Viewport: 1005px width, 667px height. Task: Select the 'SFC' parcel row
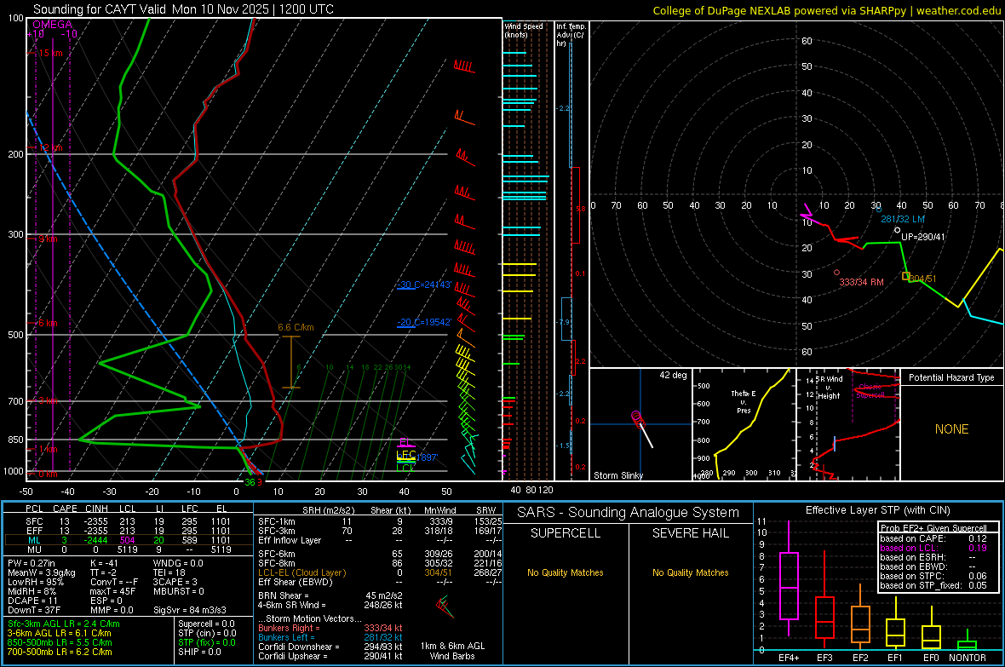click(x=127, y=521)
